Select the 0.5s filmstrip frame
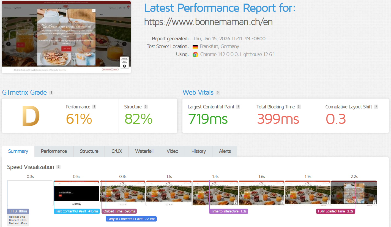This screenshot has height=227, width=391. point(76,193)
